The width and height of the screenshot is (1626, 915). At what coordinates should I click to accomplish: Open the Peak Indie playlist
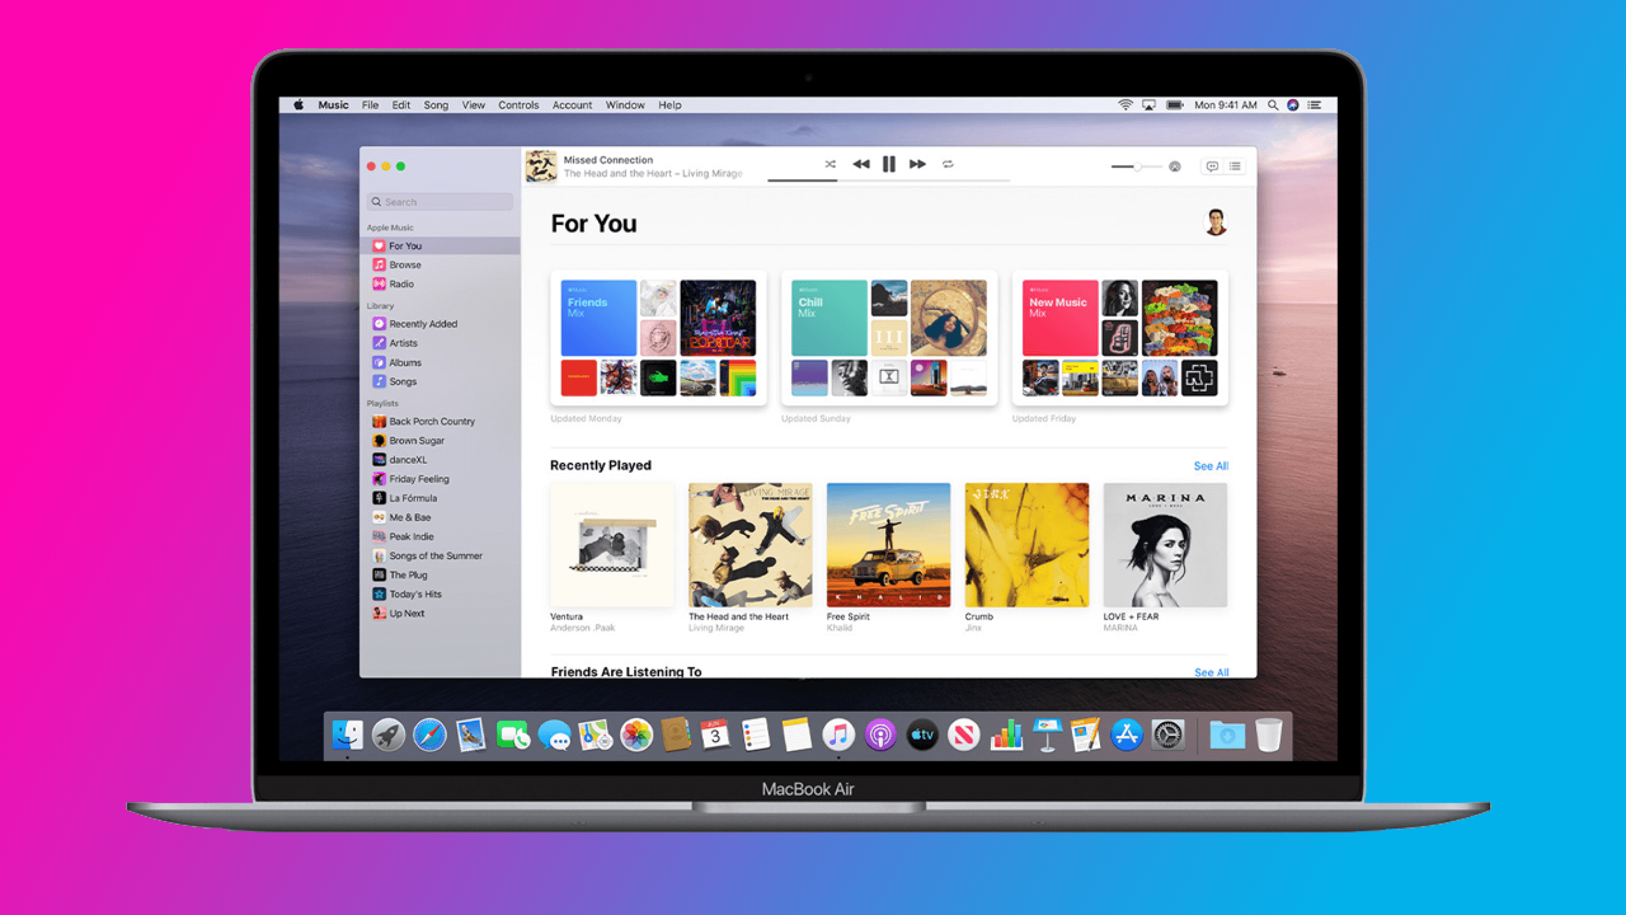click(440, 537)
